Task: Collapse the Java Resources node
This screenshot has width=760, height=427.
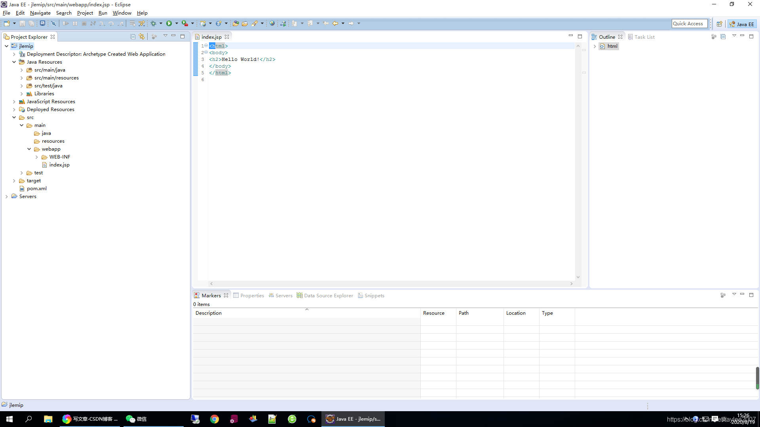Action: click(x=14, y=62)
